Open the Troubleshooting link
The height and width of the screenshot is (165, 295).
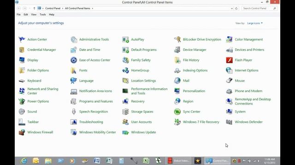[91, 122]
